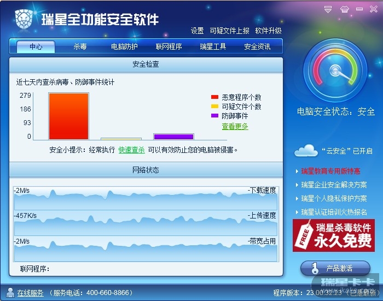Click the 带宽占用 graph
Screen dimensions: 383x301
point(146,250)
